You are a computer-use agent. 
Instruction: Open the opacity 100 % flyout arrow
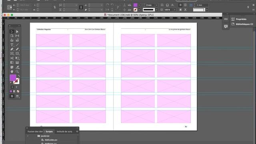coord(174,10)
